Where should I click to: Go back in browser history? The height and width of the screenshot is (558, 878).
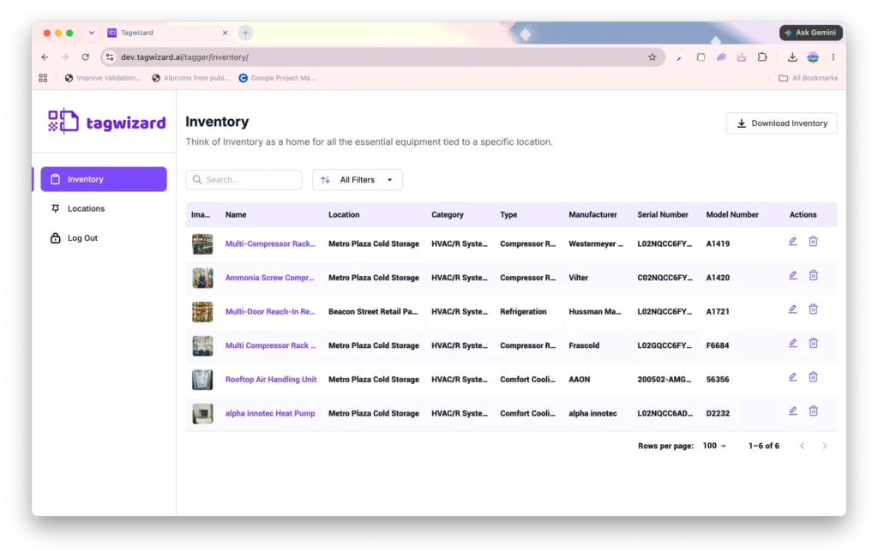point(45,57)
